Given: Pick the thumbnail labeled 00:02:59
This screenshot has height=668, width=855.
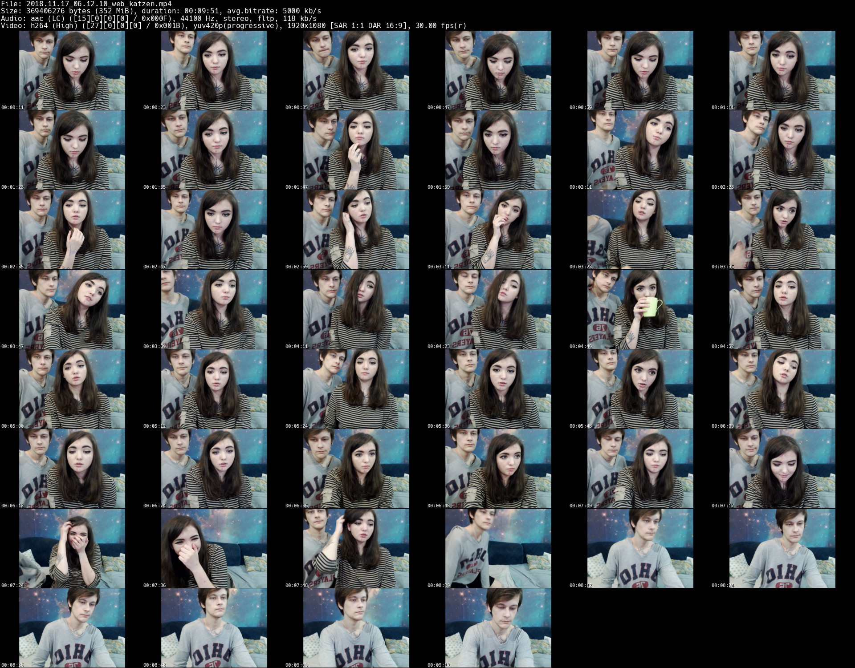Looking at the screenshot, I should tap(356, 230).
